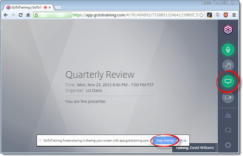The image size is (243, 156).
Task: Go to the browser home page
Action: pos(28,15)
